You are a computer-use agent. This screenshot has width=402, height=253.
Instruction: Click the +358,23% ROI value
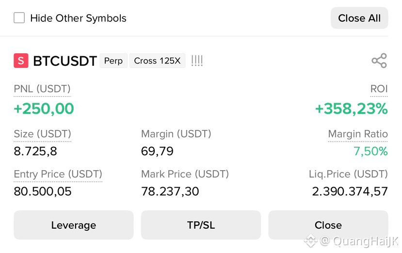(x=351, y=109)
